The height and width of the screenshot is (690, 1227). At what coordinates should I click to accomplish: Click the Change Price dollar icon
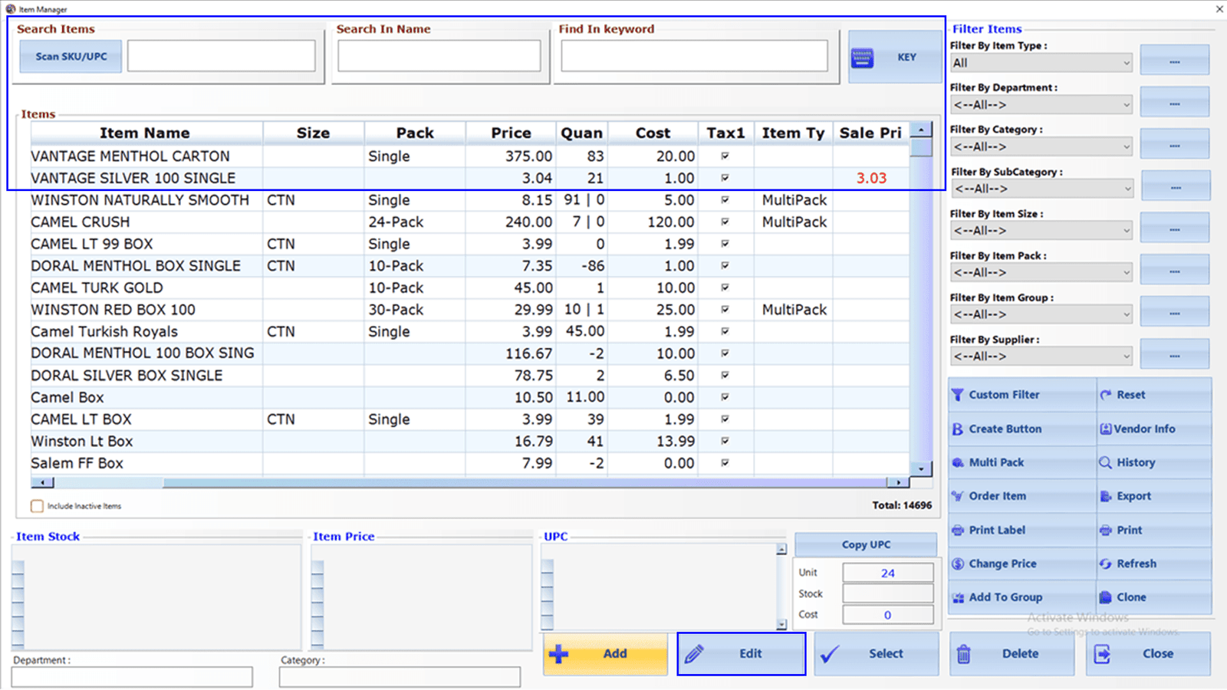pyautogui.click(x=957, y=563)
